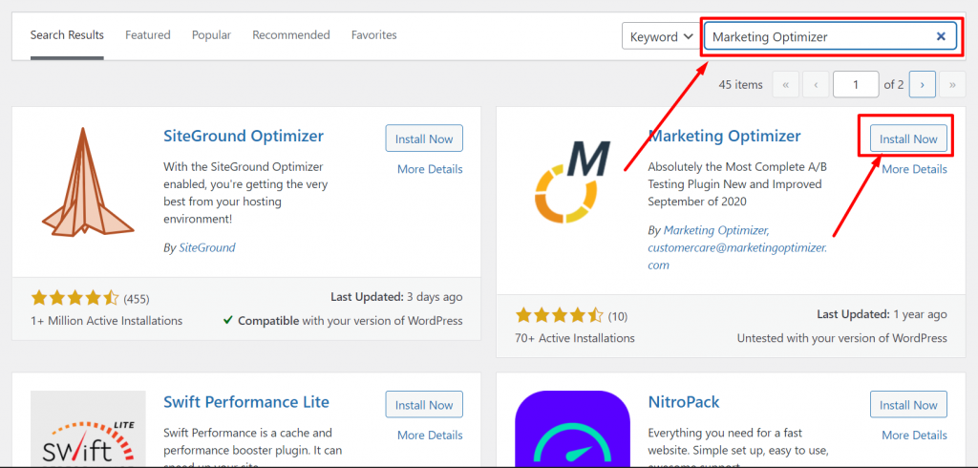This screenshot has width=978, height=468.
Task: Install the Swift Performance Lite plugin
Action: 424,404
